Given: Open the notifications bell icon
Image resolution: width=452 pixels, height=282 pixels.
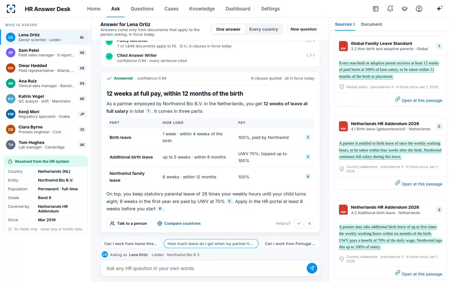Looking at the screenshot, I should (x=390, y=9).
